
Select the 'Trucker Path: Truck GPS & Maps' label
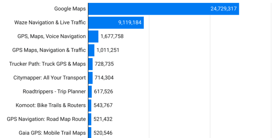coord(47,64)
